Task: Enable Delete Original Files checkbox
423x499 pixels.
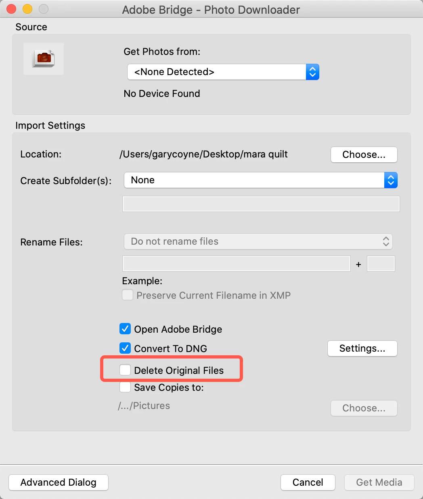Action: 125,370
